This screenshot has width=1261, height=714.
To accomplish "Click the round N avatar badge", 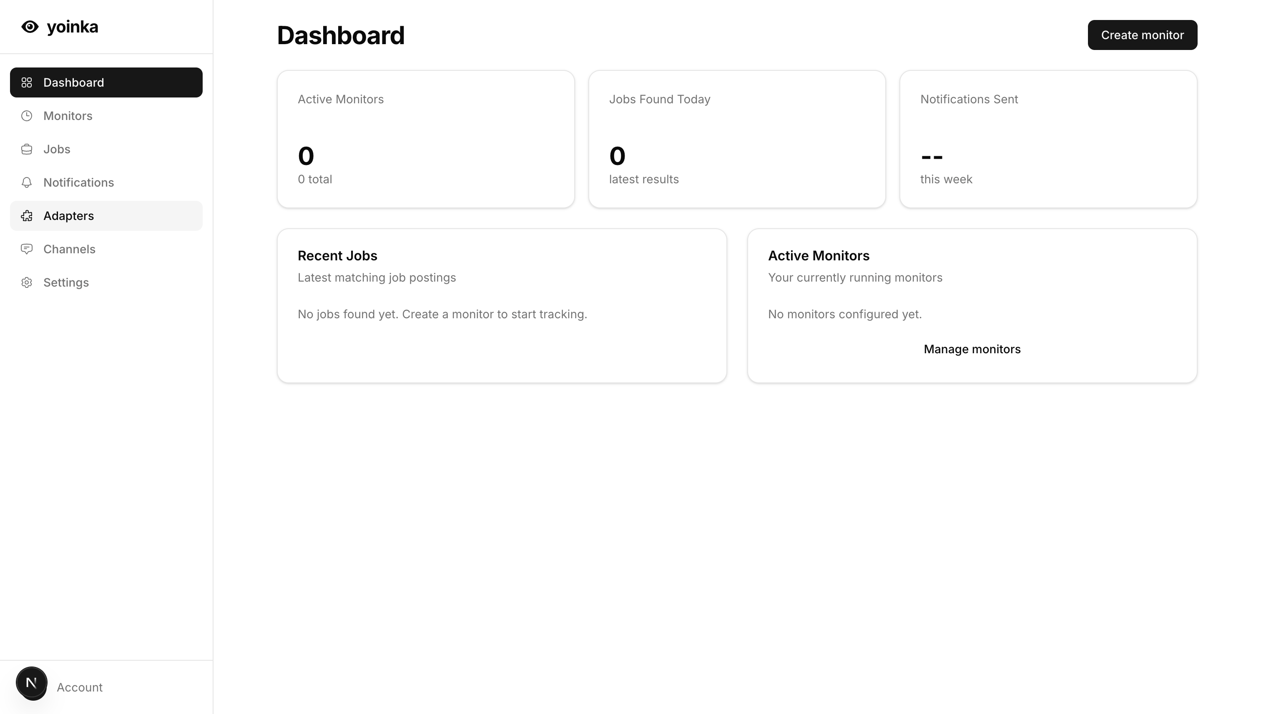I will [31, 683].
